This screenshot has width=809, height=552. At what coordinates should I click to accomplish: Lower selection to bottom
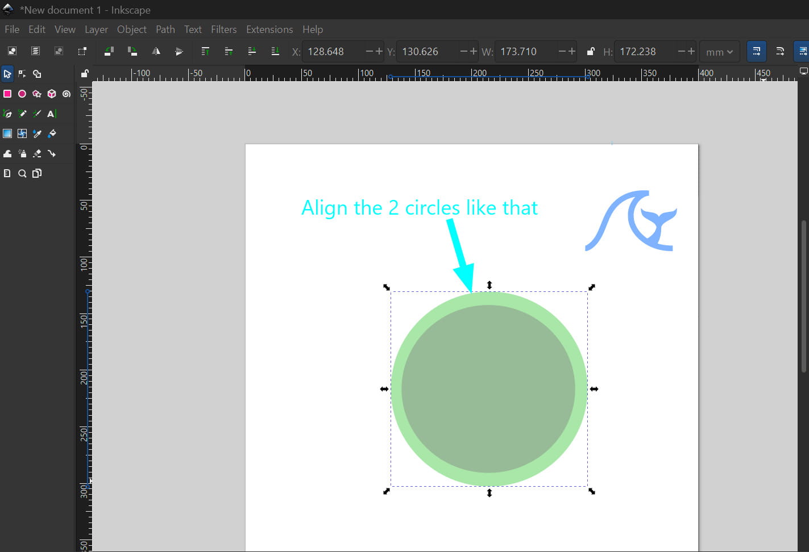click(275, 51)
